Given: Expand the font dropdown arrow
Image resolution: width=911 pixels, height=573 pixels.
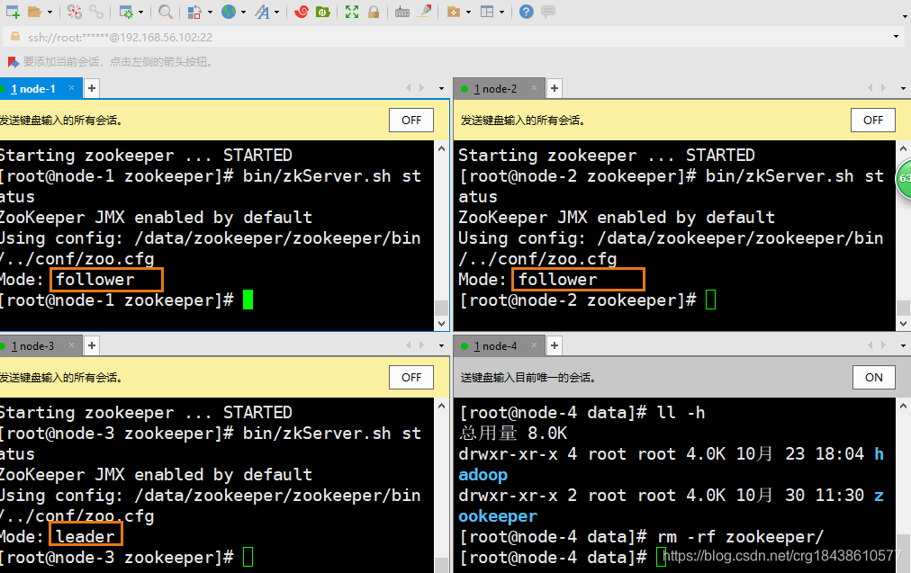Looking at the screenshot, I should point(277,13).
